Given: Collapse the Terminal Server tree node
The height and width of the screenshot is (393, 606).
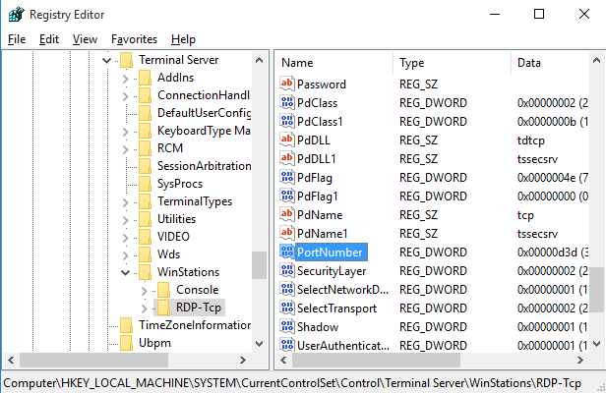Looking at the screenshot, I should 106,60.
